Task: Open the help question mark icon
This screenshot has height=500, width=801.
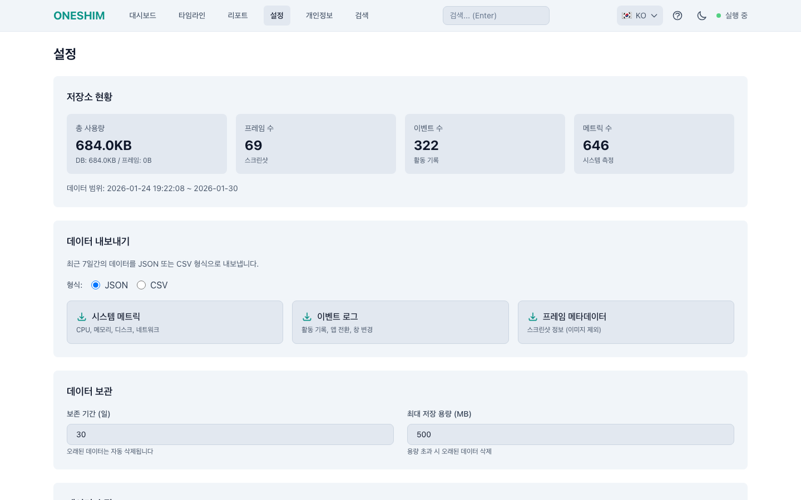Action: [x=677, y=16]
